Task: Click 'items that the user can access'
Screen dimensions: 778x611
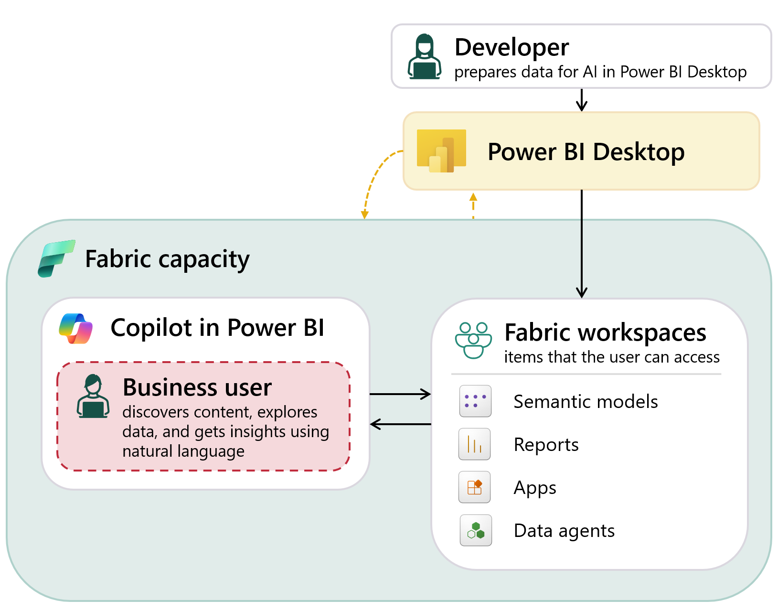Action: [612, 357]
